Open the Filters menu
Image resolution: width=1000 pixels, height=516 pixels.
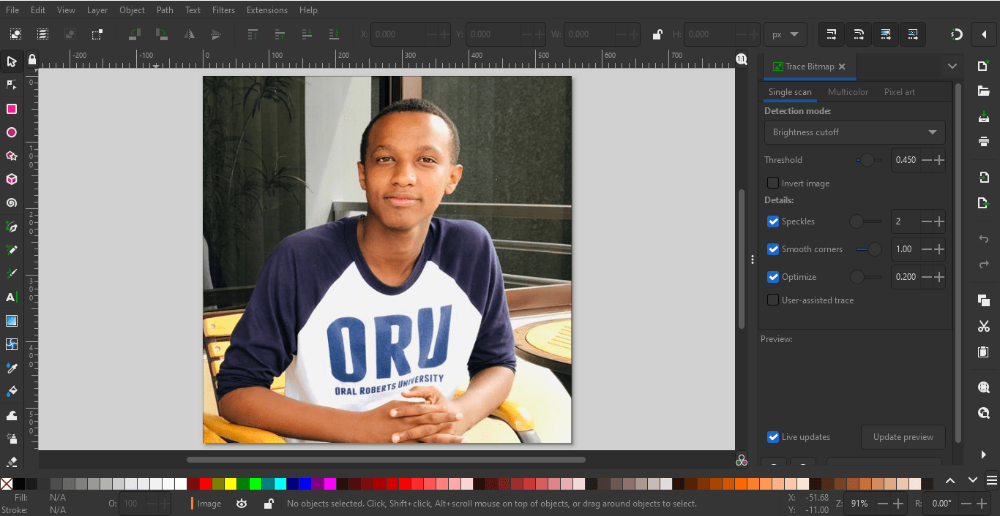tap(223, 10)
